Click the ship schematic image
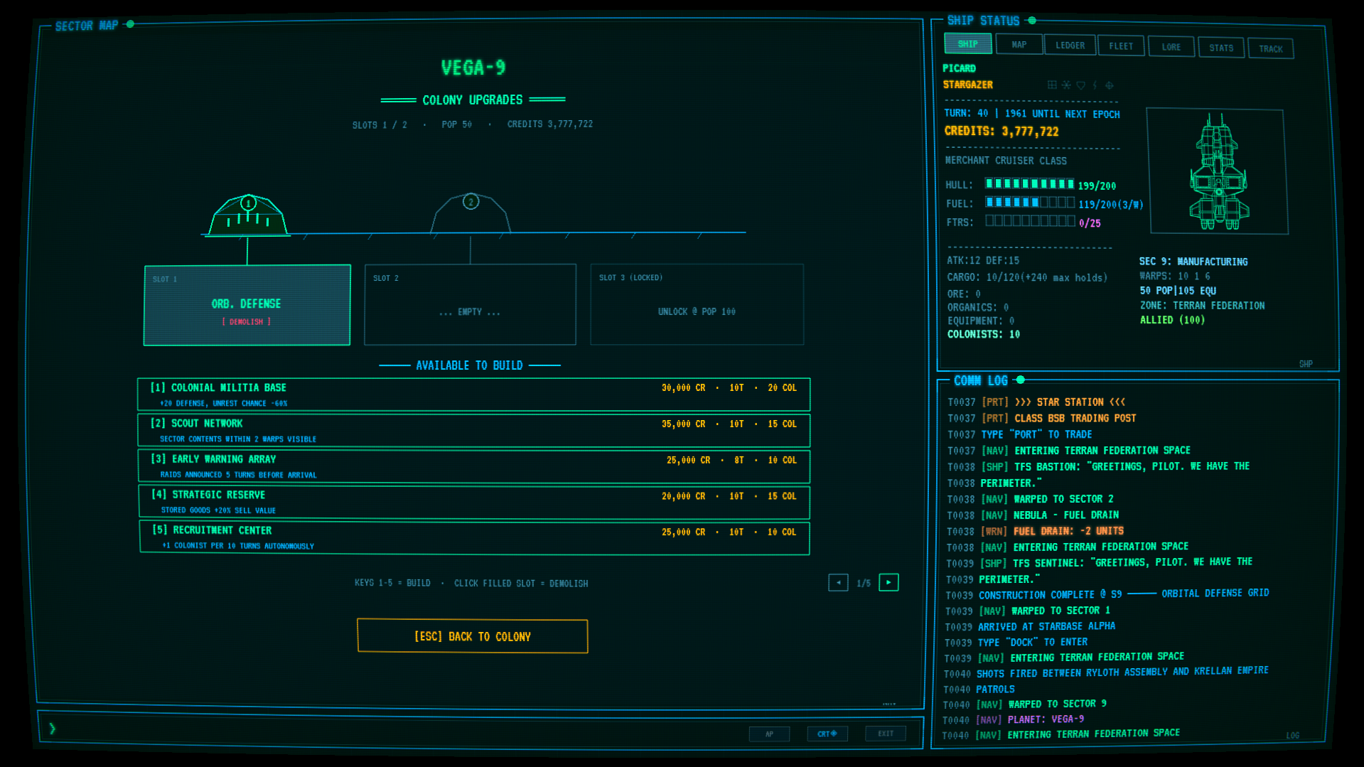 coord(1218,171)
